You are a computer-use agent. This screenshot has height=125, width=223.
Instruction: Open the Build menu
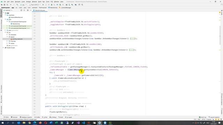coord(40,1)
